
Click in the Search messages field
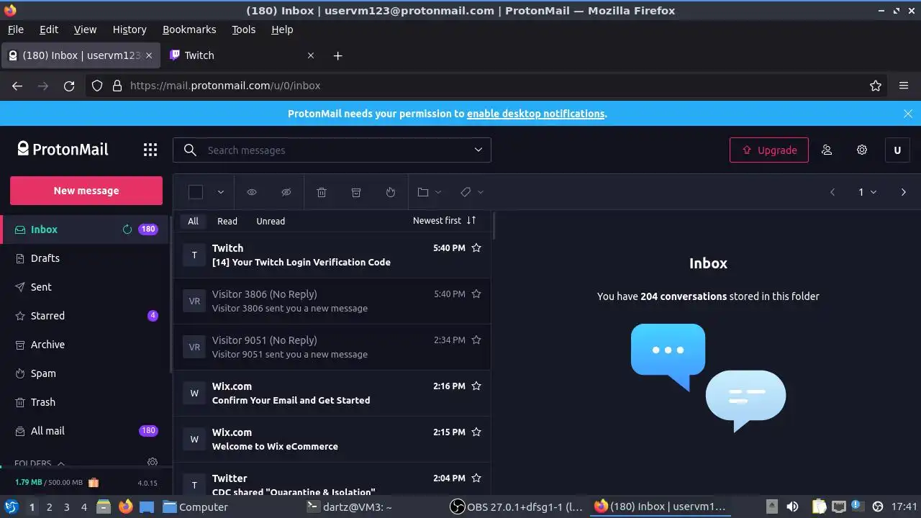pyautogui.click(x=332, y=150)
